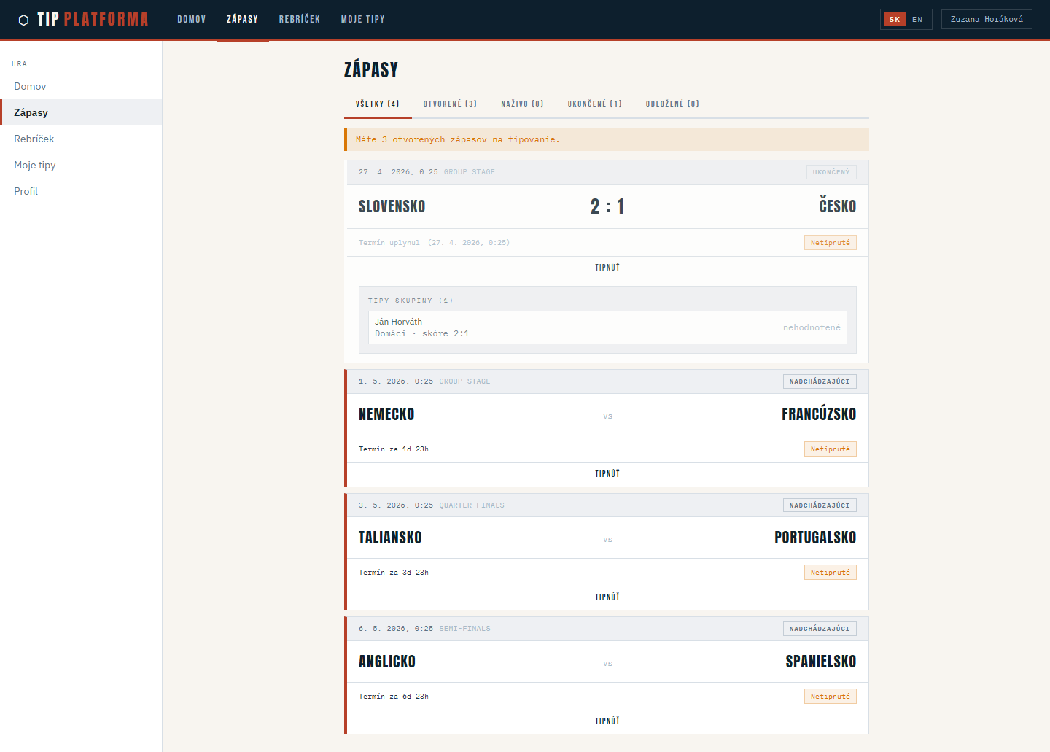Show the Odložené (0) tab
1050x752 pixels.
[672, 104]
